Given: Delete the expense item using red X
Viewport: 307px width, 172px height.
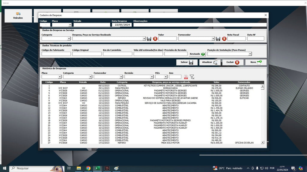Looking at the screenshot, I should 155,39.
